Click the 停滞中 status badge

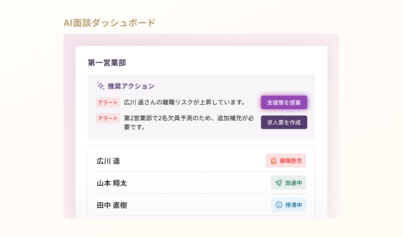tap(289, 205)
